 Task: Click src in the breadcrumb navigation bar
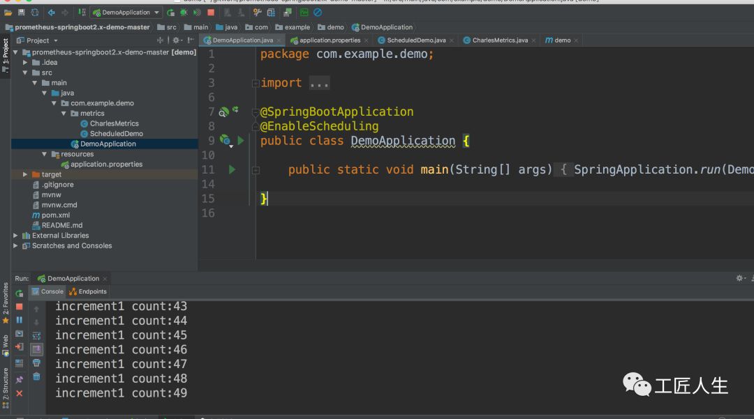(x=171, y=27)
